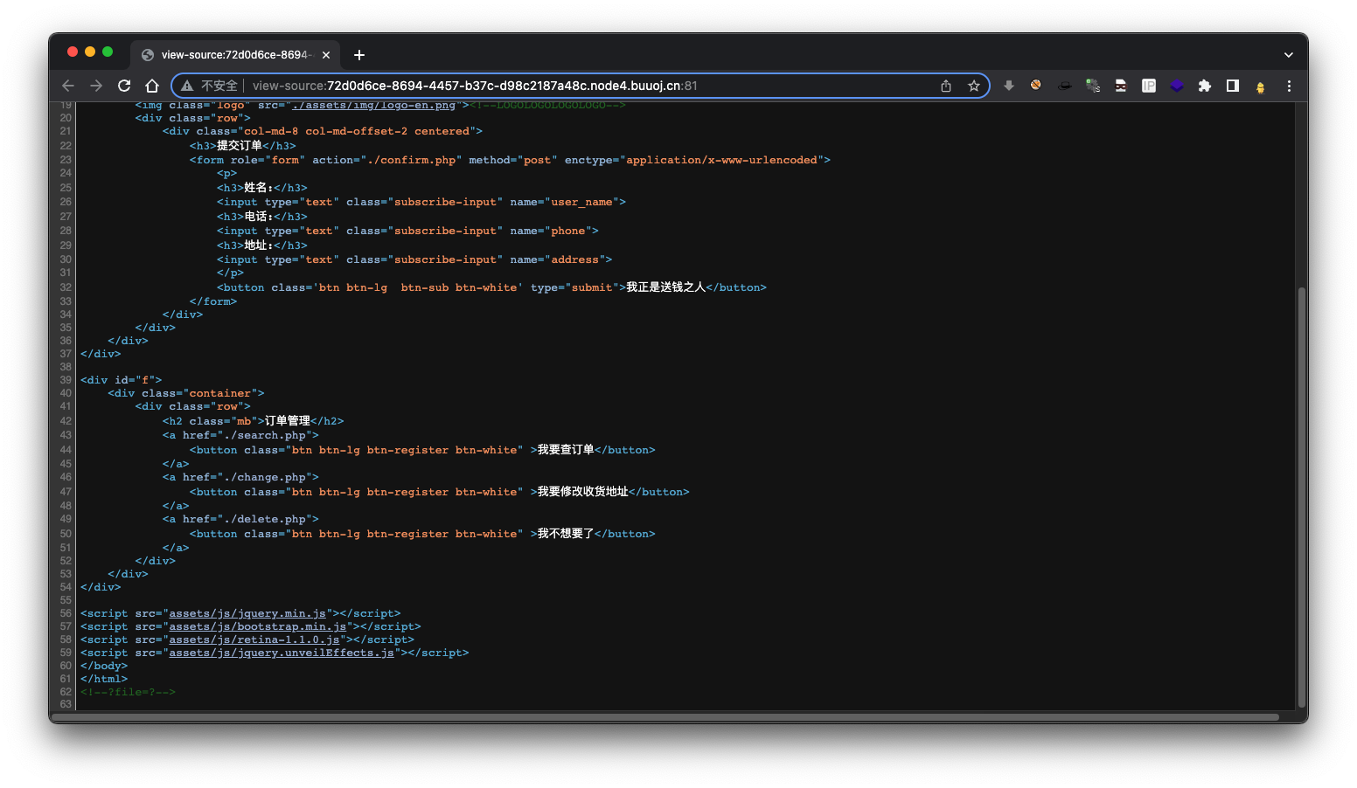The image size is (1357, 788).
Task: Open the gear extension marked S
Action: click(1093, 86)
